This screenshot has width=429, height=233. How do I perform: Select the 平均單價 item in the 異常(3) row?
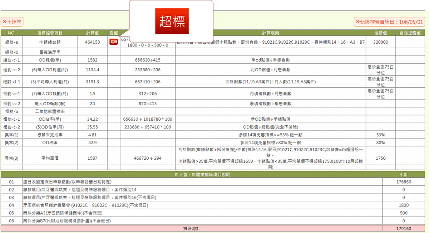tap(50, 158)
